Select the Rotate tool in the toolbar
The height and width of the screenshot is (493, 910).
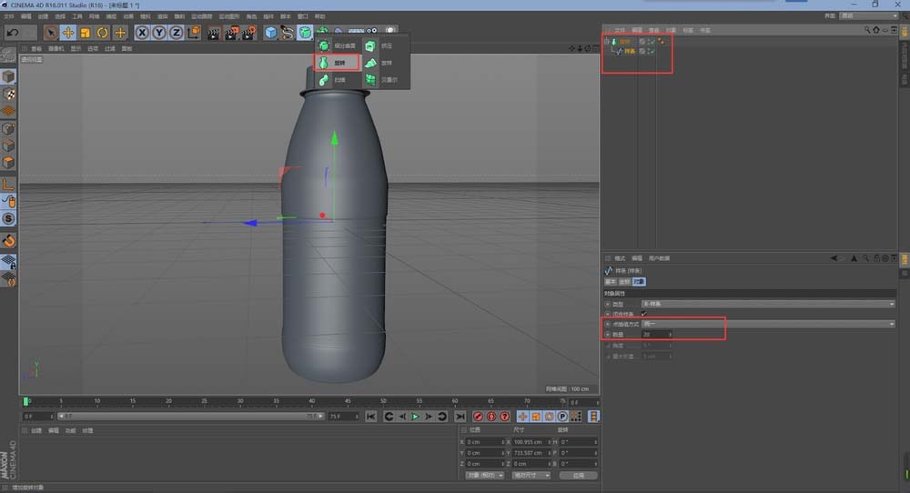click(x=102, y=33)
